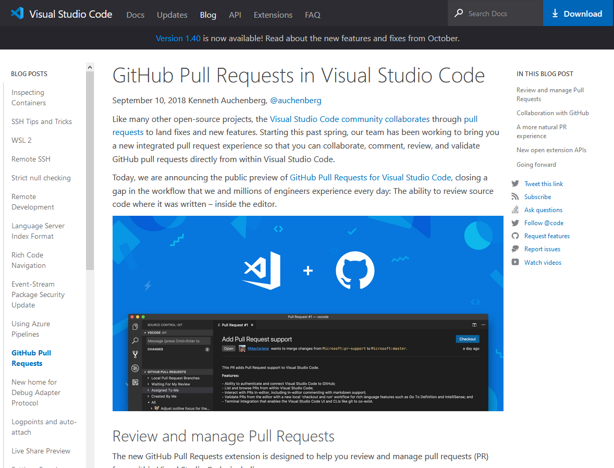Open Language Server Index Format post

tap(38, 231)
